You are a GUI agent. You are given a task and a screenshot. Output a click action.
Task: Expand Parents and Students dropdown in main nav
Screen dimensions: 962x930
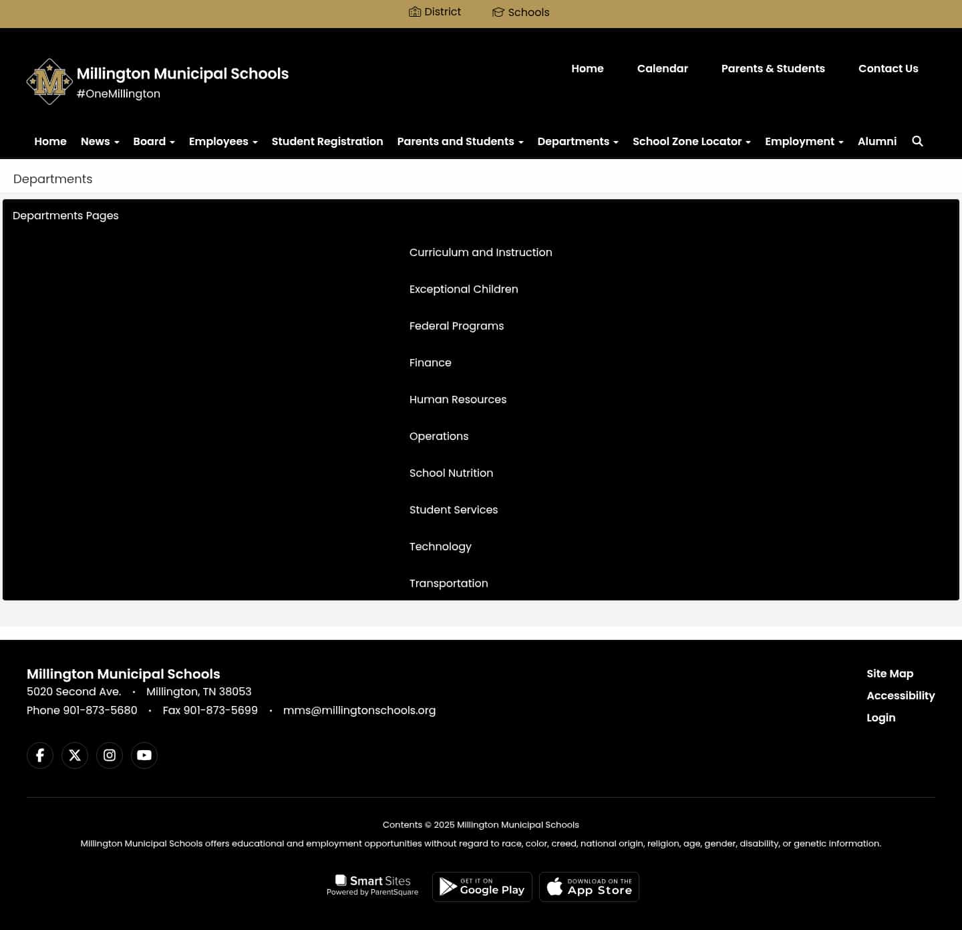(x=460, y=141)
